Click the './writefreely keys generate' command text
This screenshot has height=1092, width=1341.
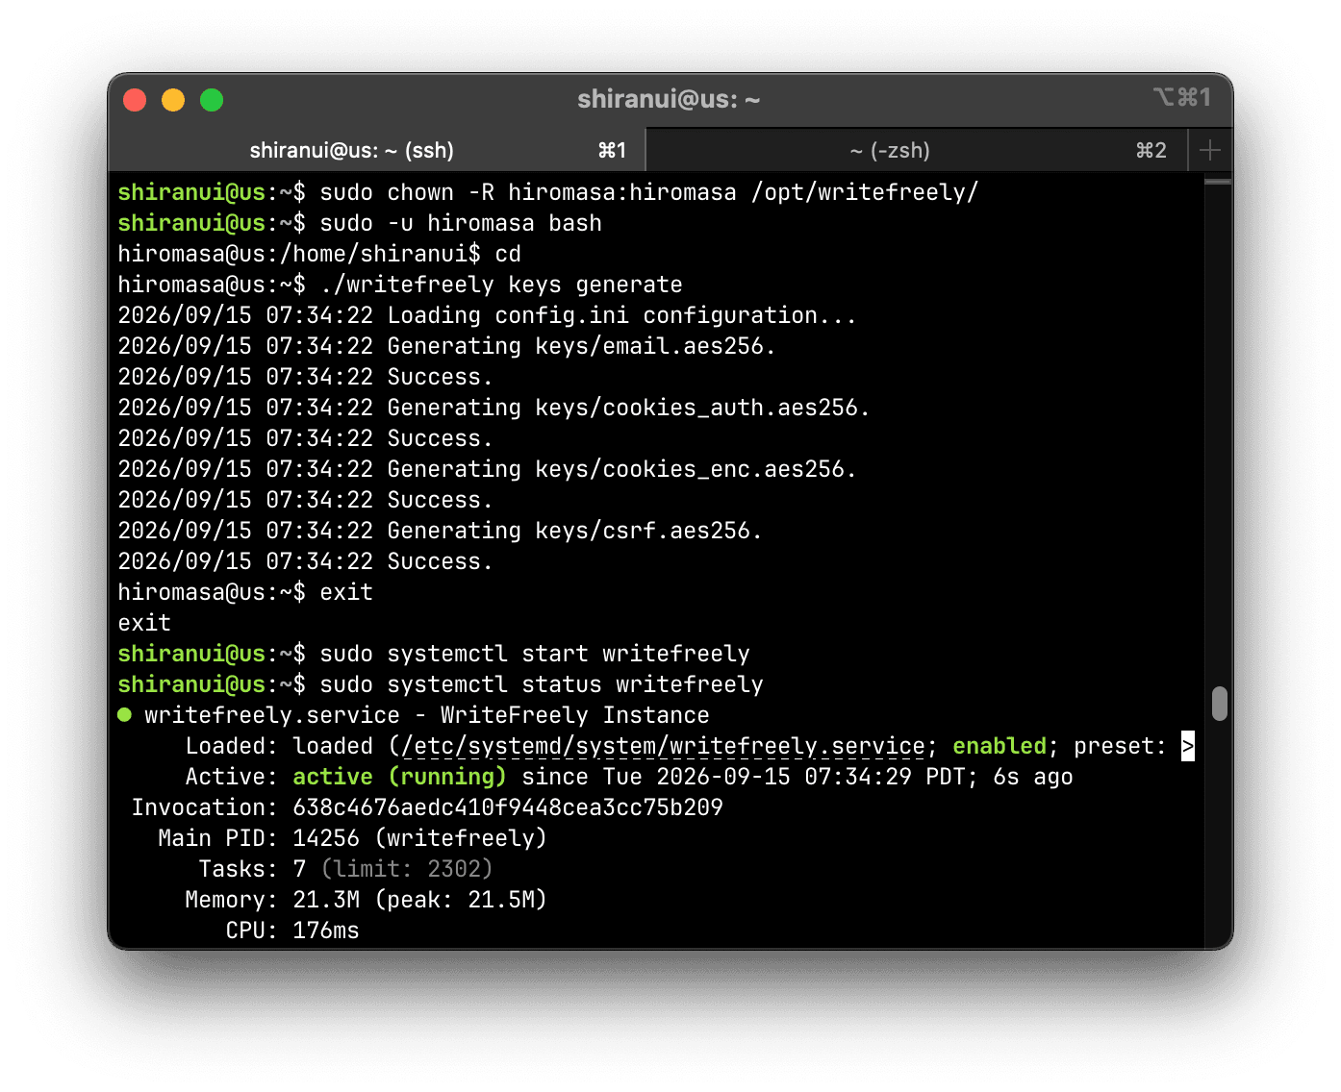tap(501, 285)
